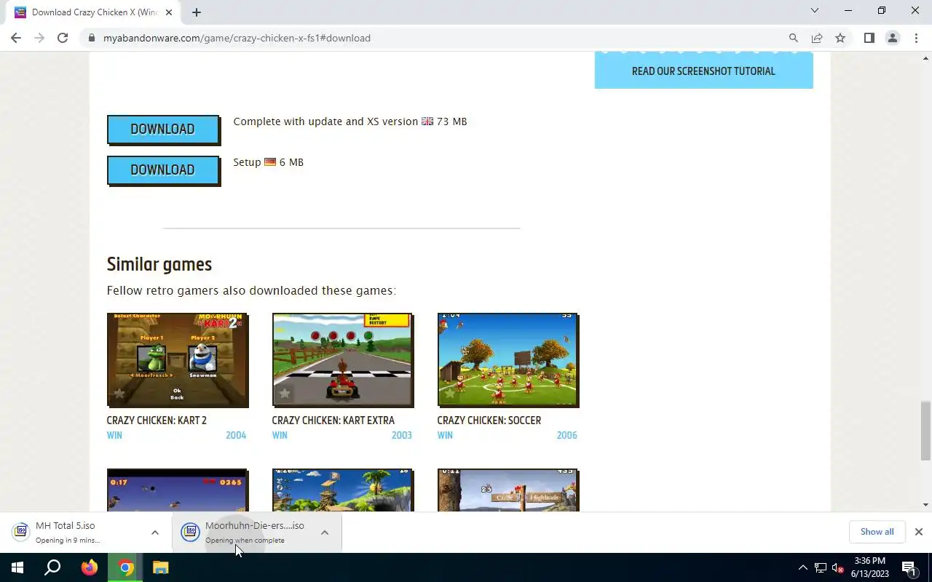Click the 2003 year link
This screenshot has height=582, width=932.
point(401,435)
